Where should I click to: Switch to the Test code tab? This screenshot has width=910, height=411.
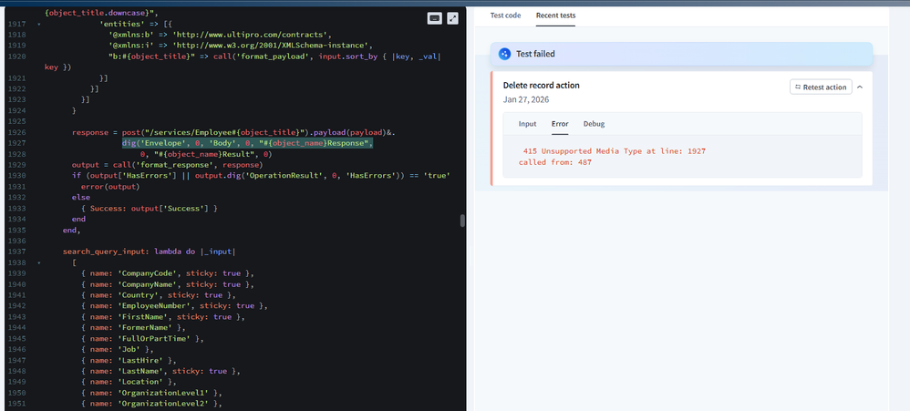(505, 15)
